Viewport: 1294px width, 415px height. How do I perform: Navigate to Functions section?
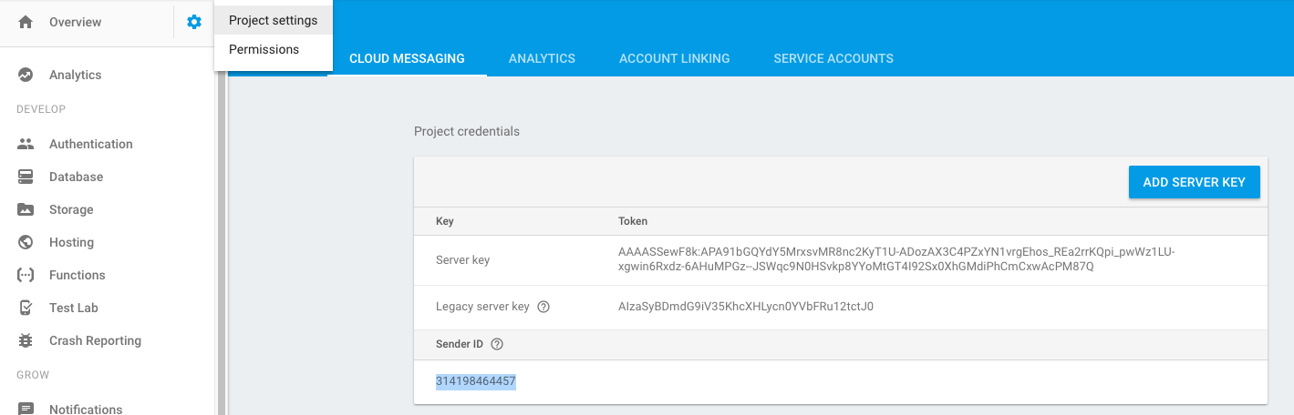click(78, 275)
